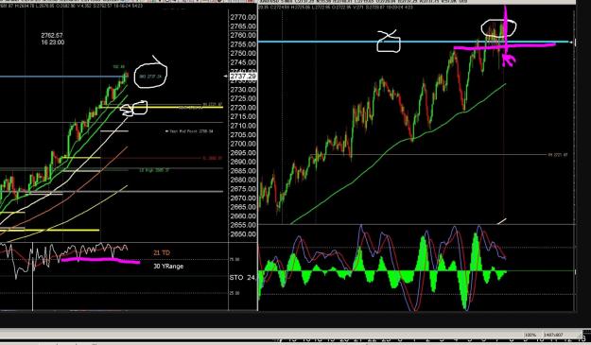Select the long yellow horizontal line near 2720
The height and width of the screenshot is (345, 591).
click(161, 108)
